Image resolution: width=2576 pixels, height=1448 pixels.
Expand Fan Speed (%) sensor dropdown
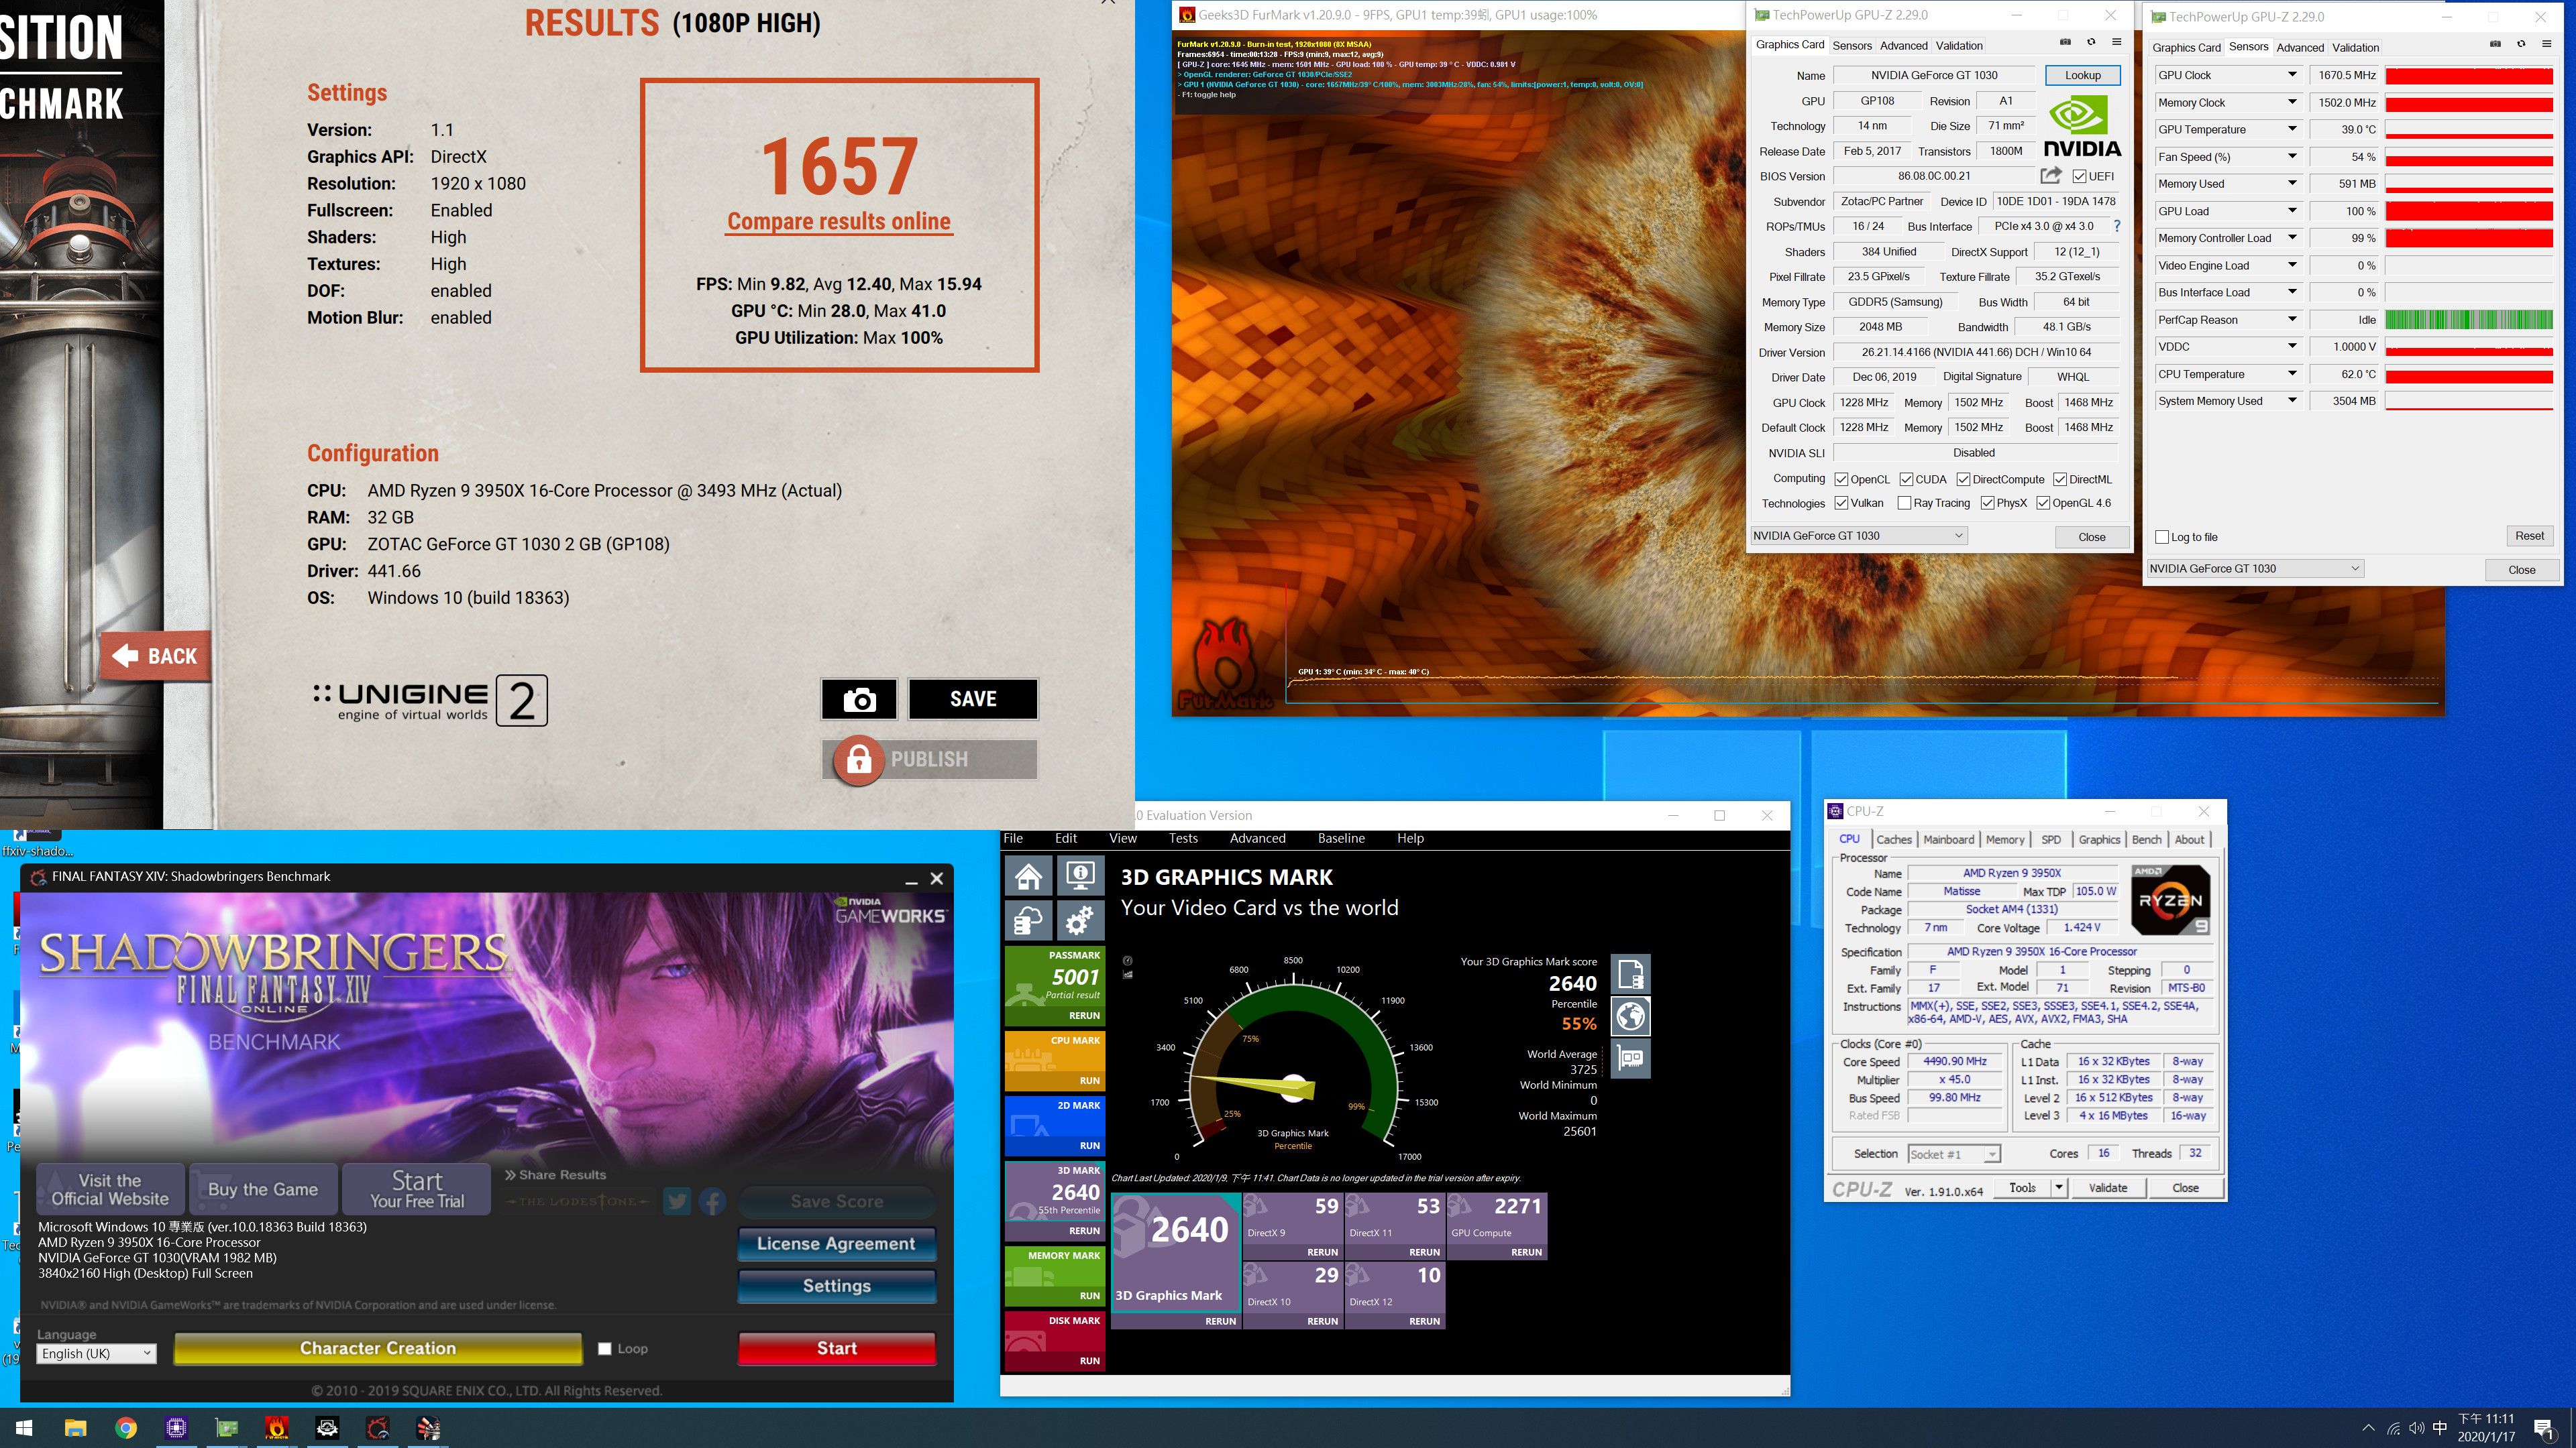(x=2292, y=157)
